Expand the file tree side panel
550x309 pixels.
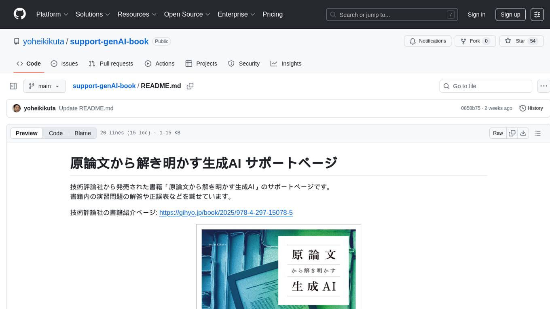13,86
